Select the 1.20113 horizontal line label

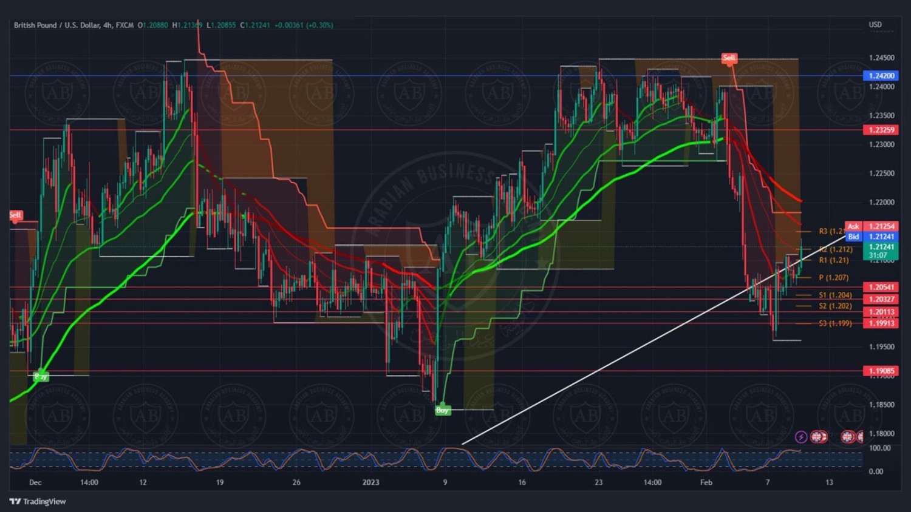pyautogui.click(x=881, y=312)
